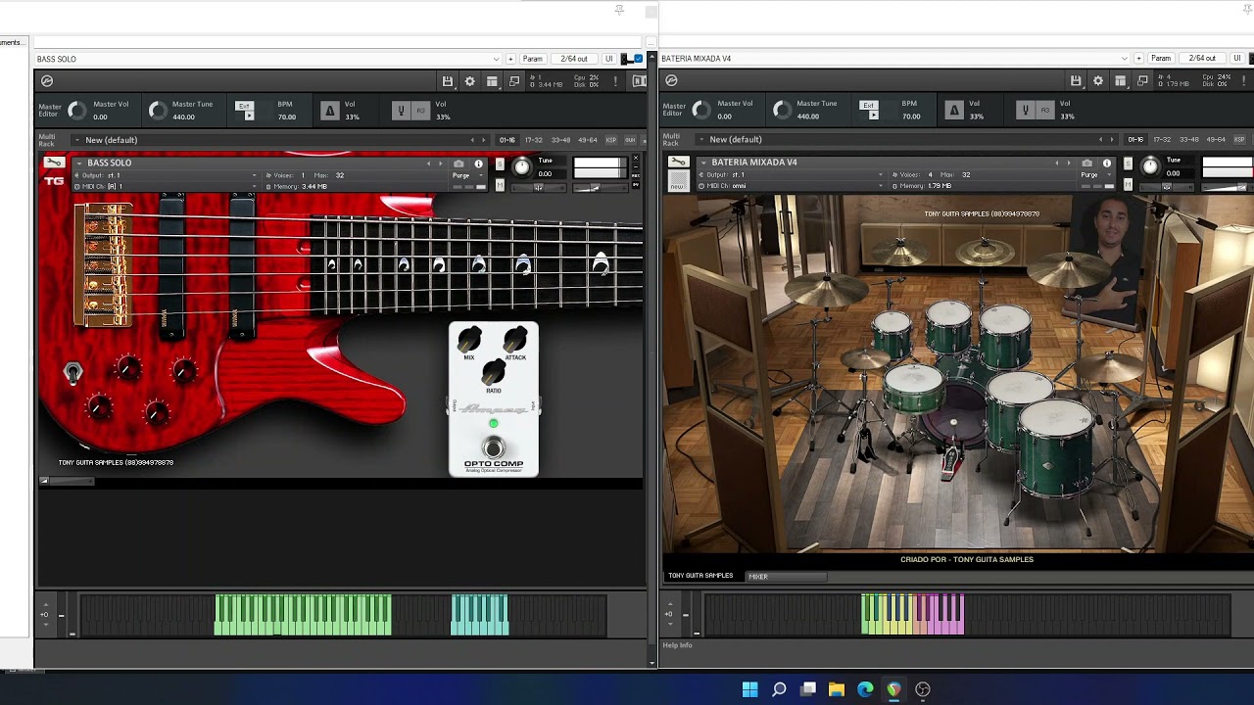
Task: Click the info icon for BASS SOLO
Action: (478, 164)
